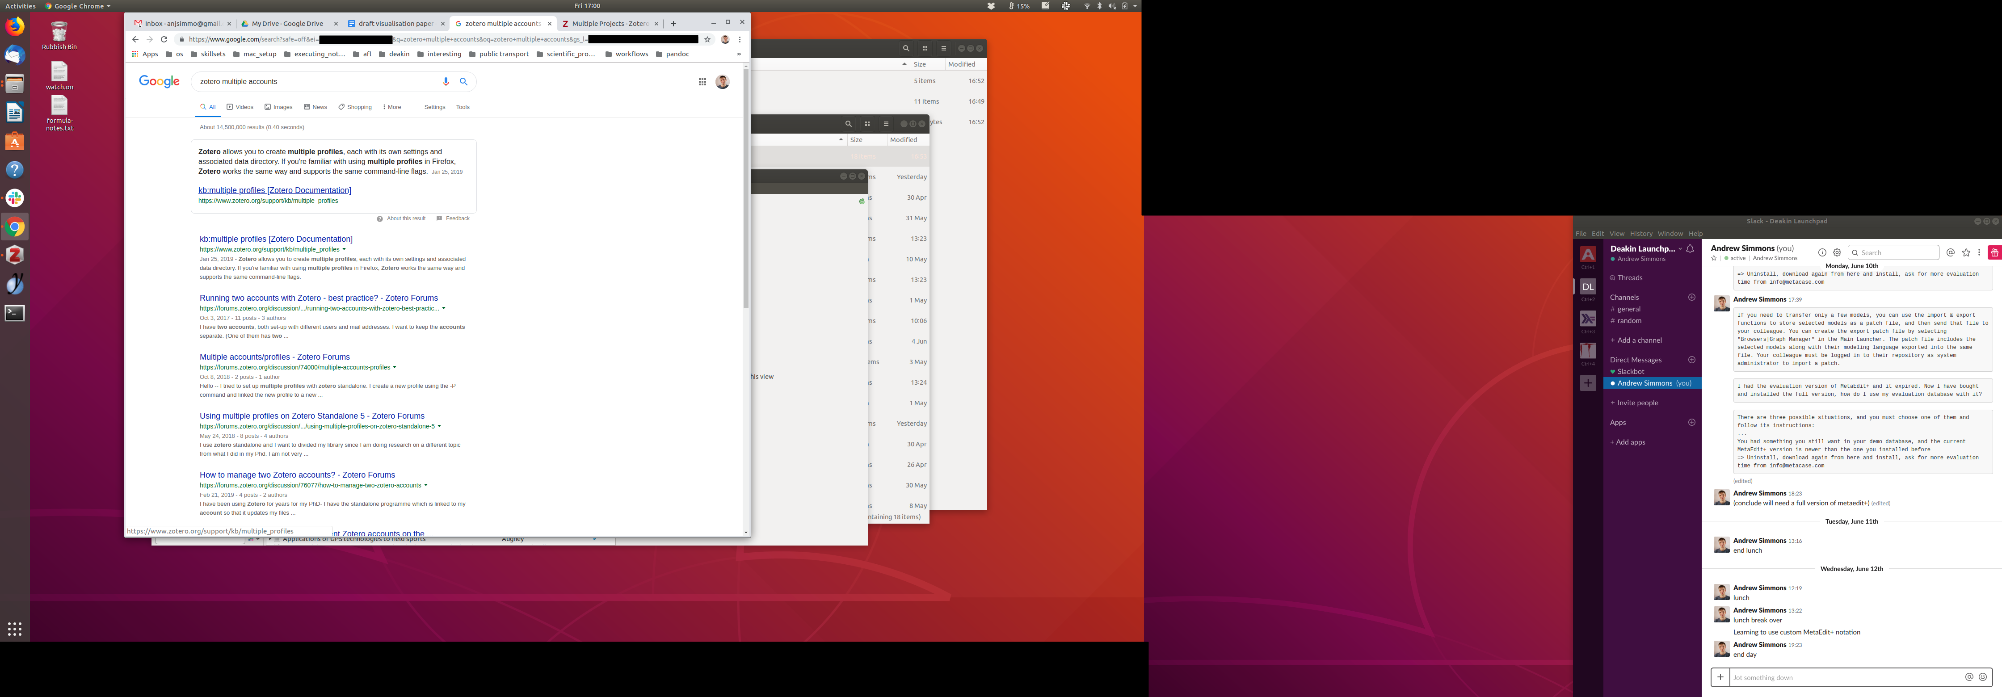Bookmark this page with star icon
The image size is (2002, 697).
707,40
